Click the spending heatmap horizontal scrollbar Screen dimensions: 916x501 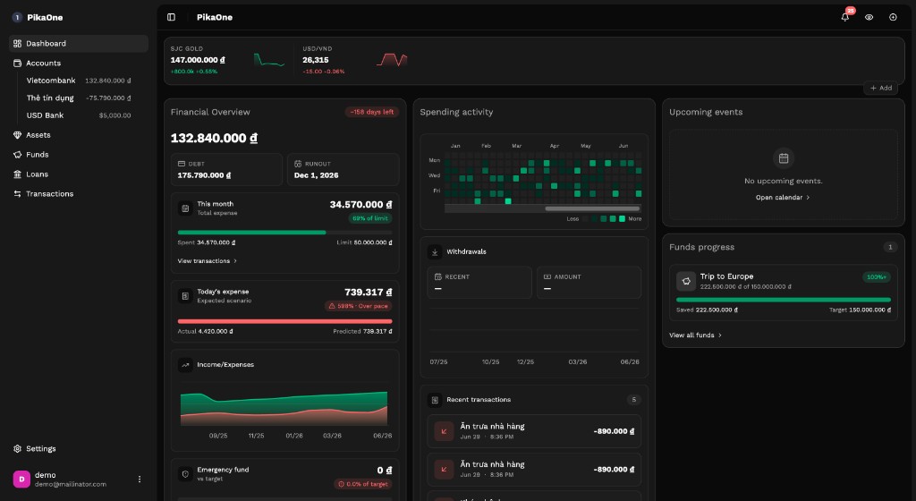[x=592, y=208]
